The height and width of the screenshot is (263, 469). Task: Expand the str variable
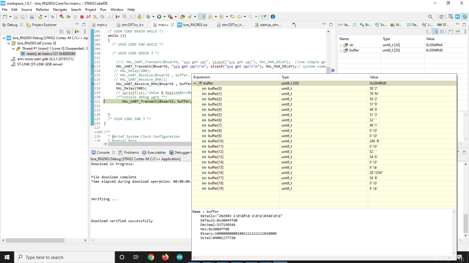(x=341, y=45)
